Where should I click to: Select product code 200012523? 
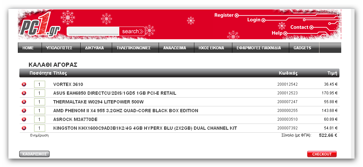pyautogui.click(x=287, y=93)
